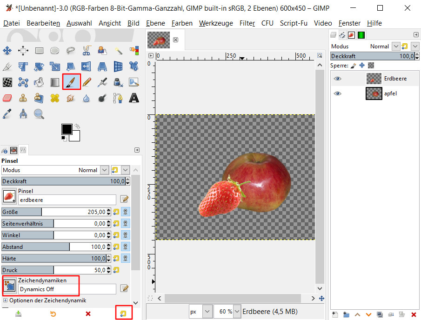Toggle lock alpha channel icon next to Sperre
Viewport: 421px width, 320px height.
pos(371,65)
